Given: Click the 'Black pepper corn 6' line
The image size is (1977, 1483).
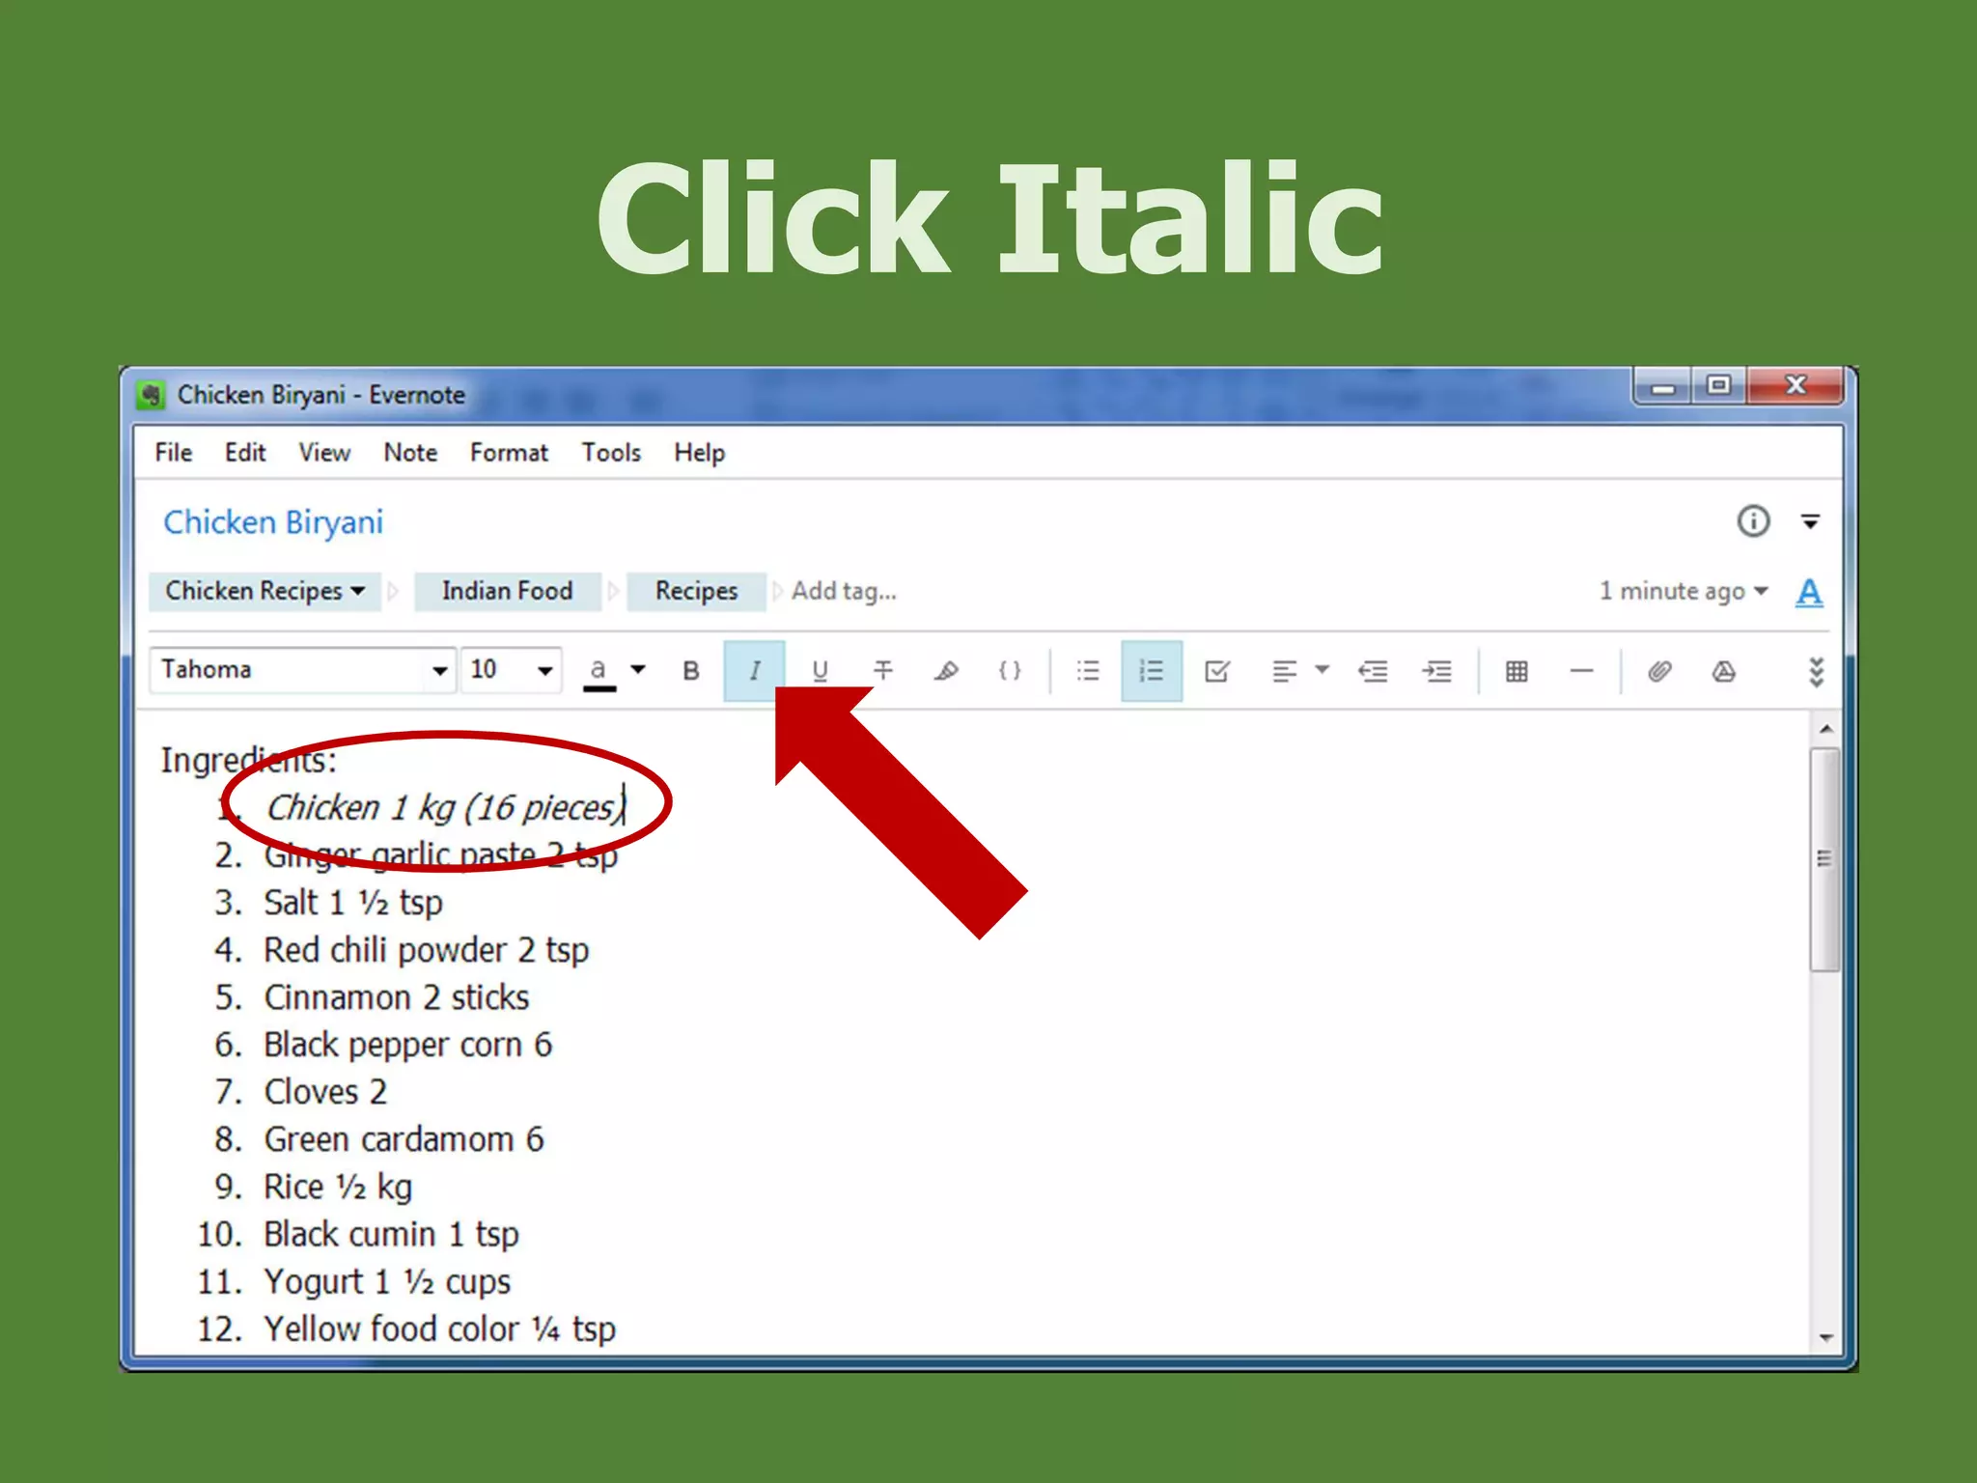Looking at the screenshot, I should coord(407,1046).
